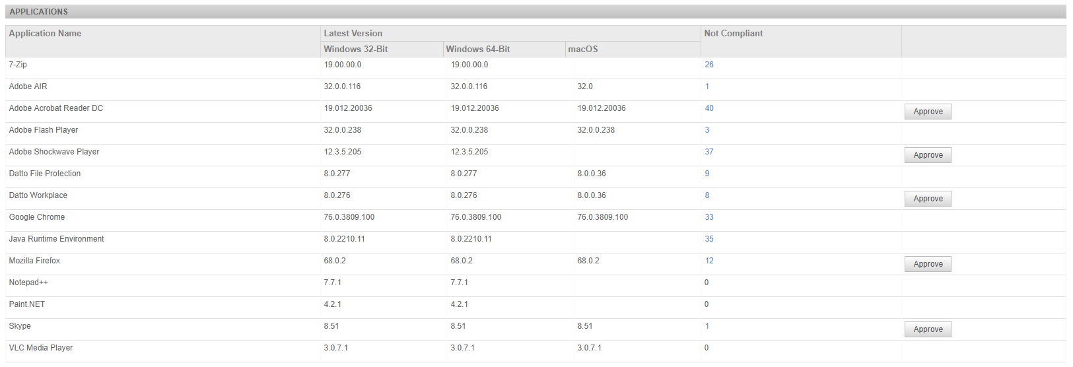The width and height of the screenshot is (1073, 367).
Task: Click Skype macOS version 8.51
Action: (x=585, y=326)
